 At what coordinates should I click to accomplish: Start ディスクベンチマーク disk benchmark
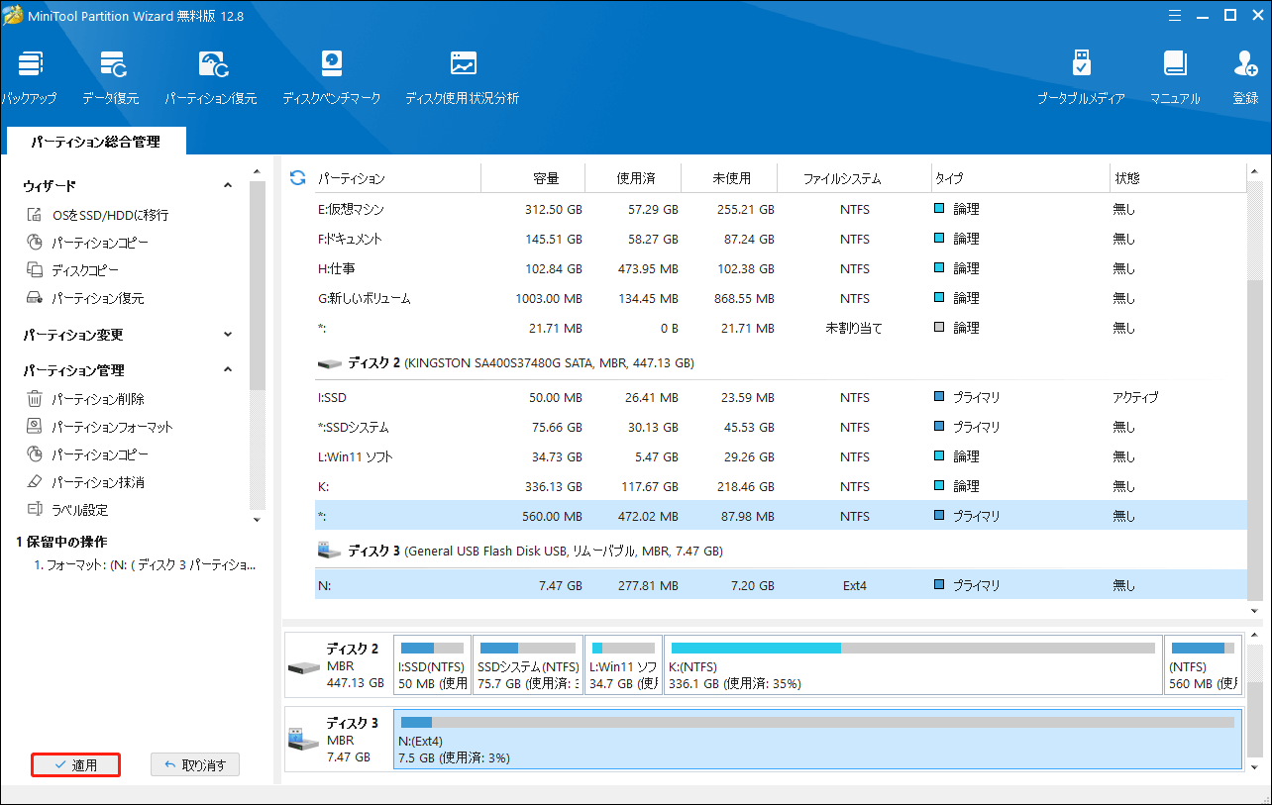tap(331, 77)
